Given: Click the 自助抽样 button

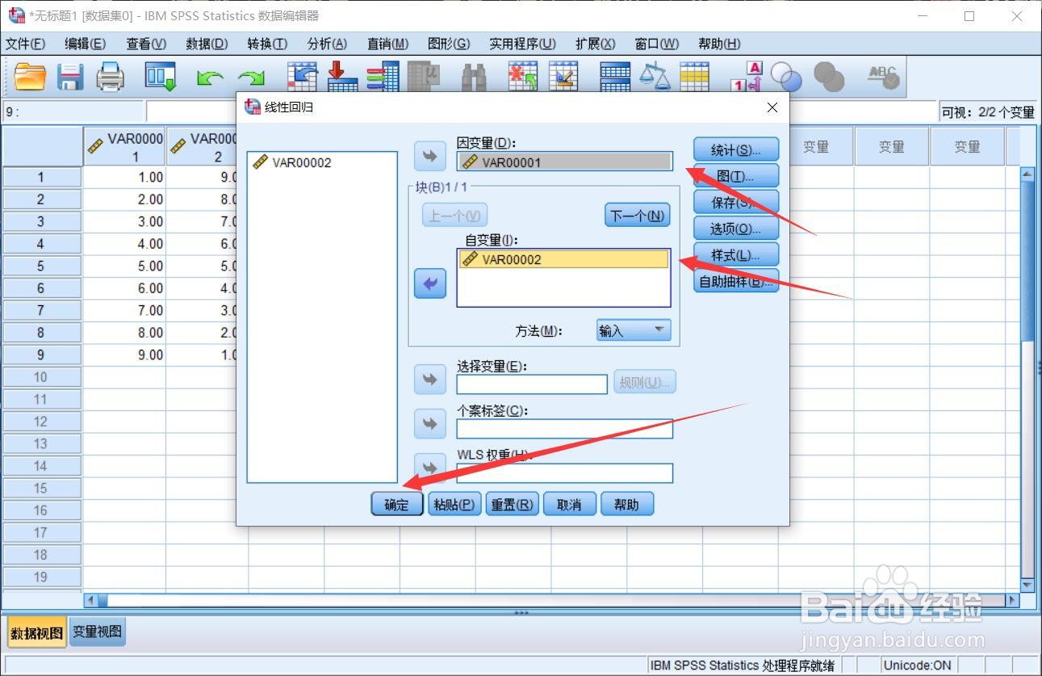Looking at the screenshot, I should 736,281.
